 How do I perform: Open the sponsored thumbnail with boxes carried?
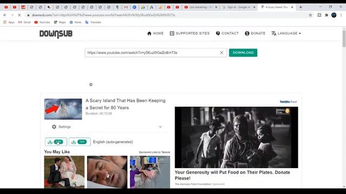pyautogui.click(x=150, y=172)
